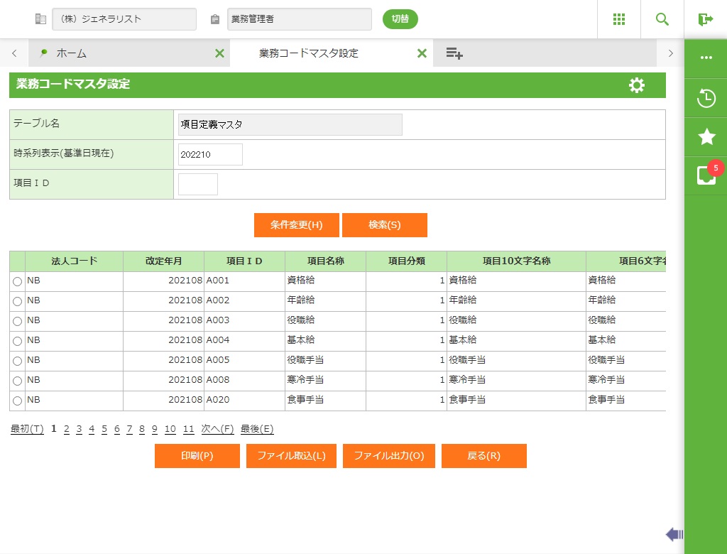Switch to the ホーム tab

(x=72, y=53)
